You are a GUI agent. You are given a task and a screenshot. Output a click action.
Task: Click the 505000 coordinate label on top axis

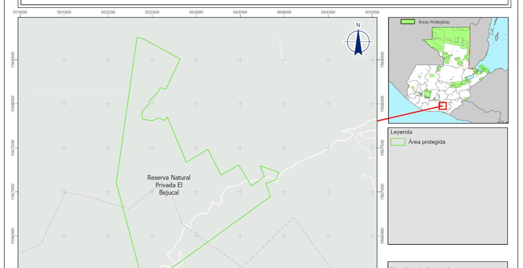(372, 12)
